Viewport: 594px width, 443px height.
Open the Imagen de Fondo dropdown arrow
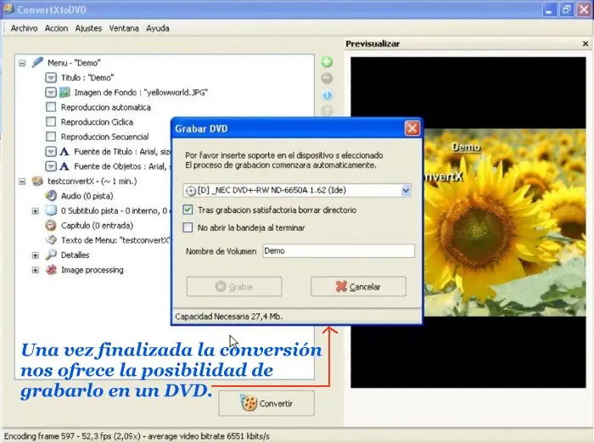pyautogui.click(x=51, y=93)
